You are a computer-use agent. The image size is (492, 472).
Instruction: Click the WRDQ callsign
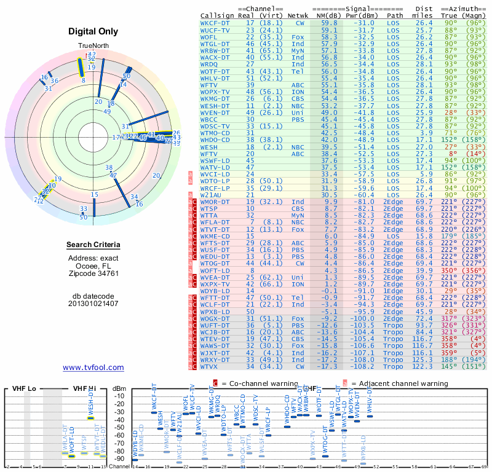[x=208, y=65]
